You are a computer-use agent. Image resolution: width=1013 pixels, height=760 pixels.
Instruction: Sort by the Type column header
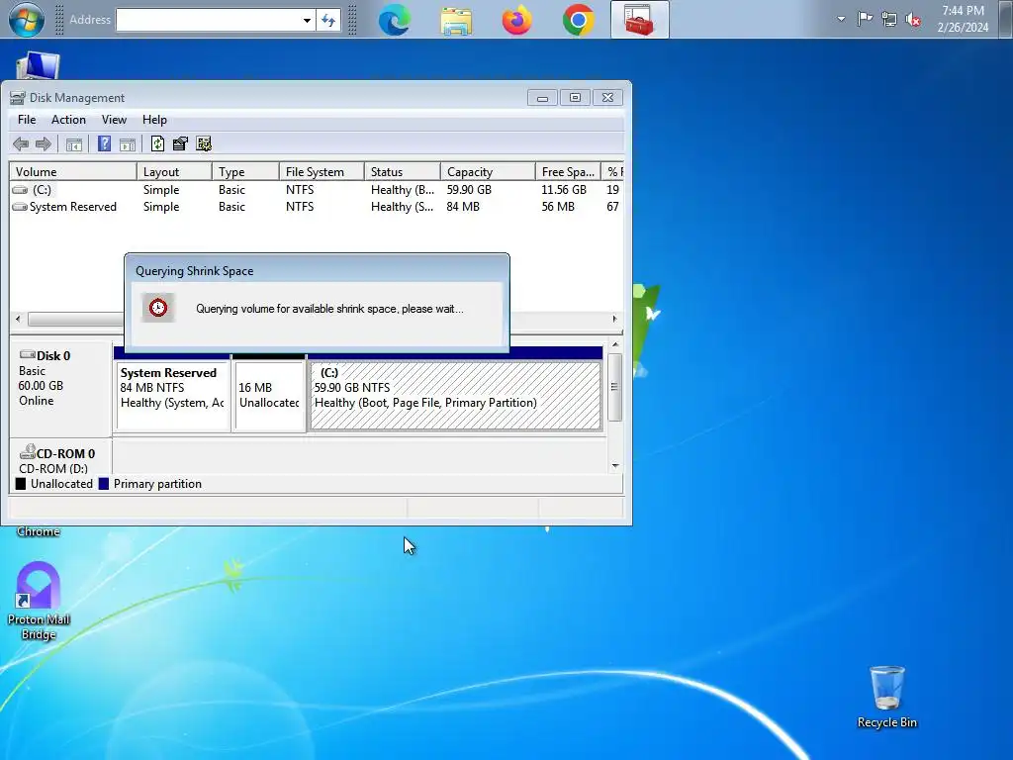coord(245,172)
